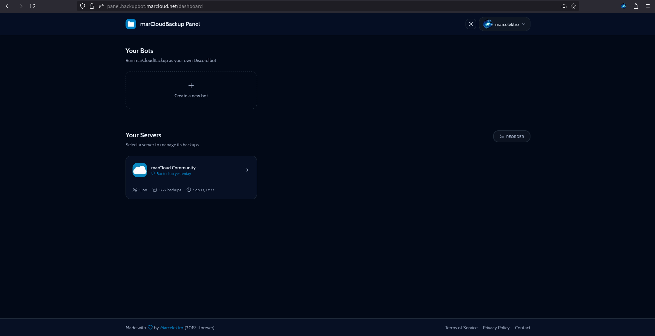The width and height of the screenshot is (655, 336).
Task: View site security padlock info
Action: coord(92,6)
